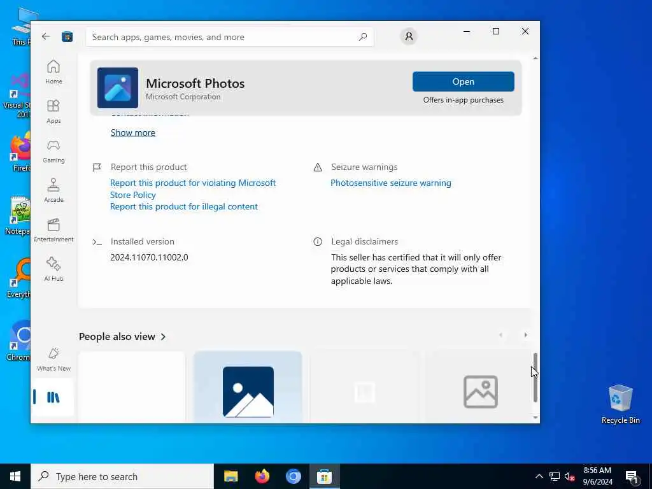Show previous People also view items

(500, 335)
